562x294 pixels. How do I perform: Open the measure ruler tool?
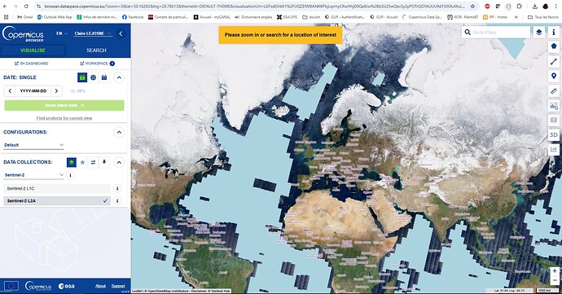[554, 91]
